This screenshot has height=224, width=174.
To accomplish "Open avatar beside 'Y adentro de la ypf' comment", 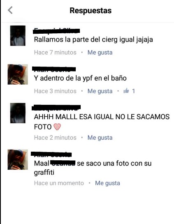I will 18,74.
